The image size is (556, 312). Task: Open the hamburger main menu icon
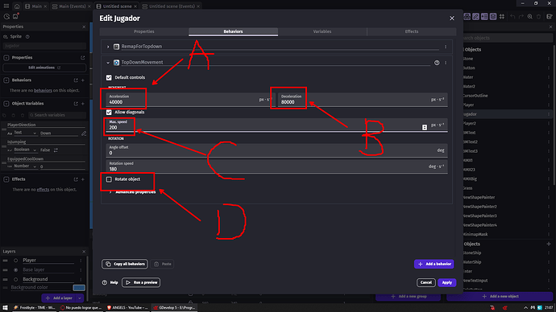click(6, 6)
